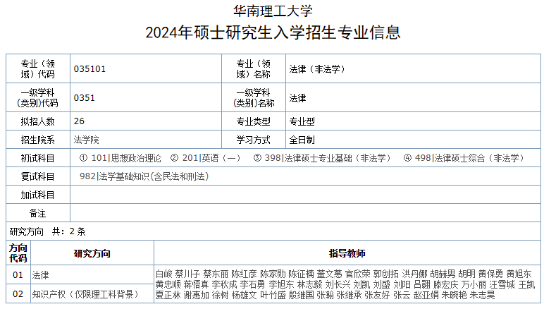Click the 专业（领域）代码 label cell
544x309 pixels.
[38, 68]
